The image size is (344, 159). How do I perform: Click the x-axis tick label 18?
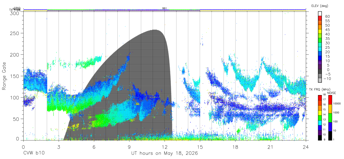[x=235, y=147]
